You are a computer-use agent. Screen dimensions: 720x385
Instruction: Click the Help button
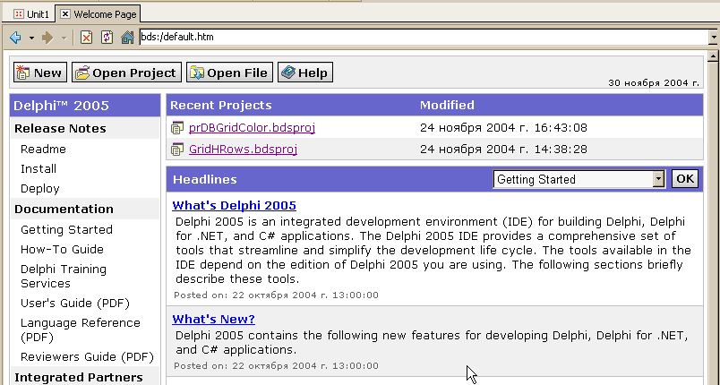tap(305, 73)
